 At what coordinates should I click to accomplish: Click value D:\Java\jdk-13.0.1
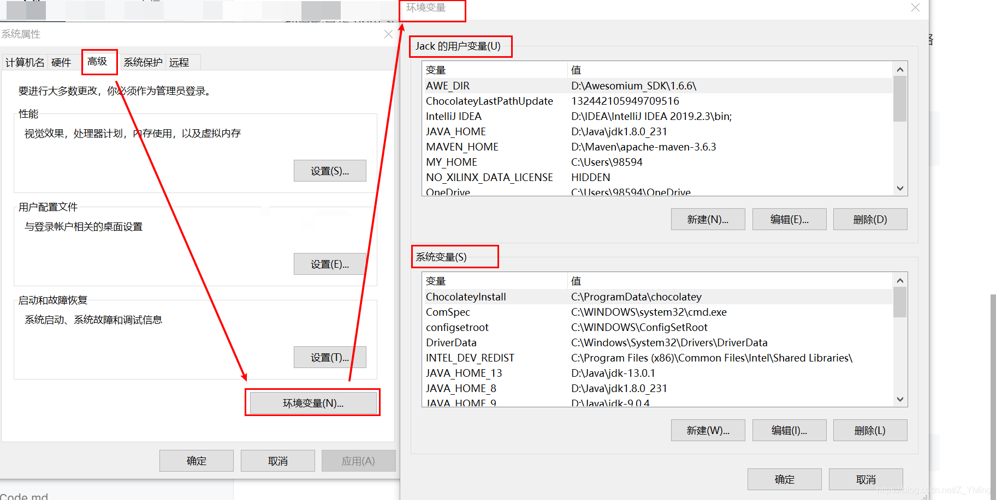point(613,373)
